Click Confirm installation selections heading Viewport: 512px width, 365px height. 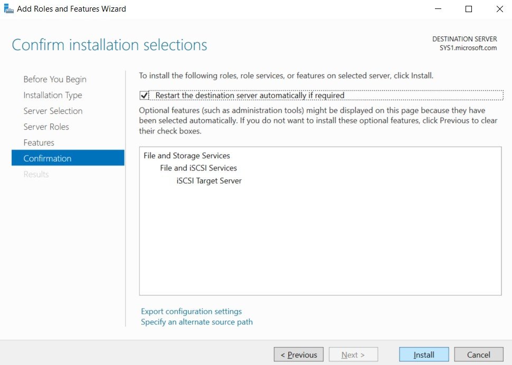pyautogui.click(x=109, y=45)
